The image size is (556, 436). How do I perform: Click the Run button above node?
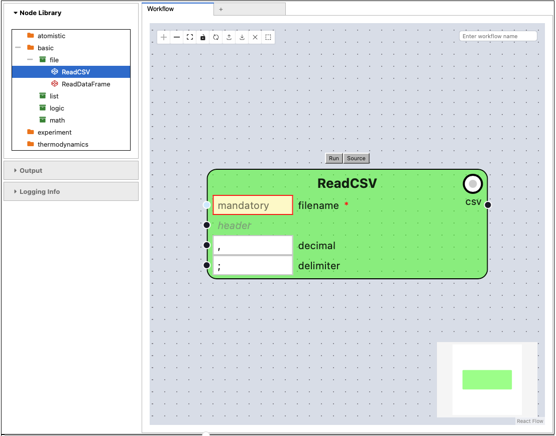pos(334,158)
